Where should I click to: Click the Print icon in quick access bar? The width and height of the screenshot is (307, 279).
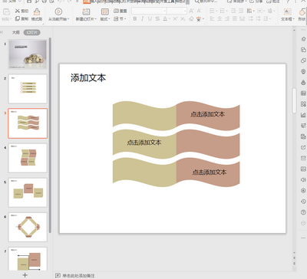pos(44,2)
